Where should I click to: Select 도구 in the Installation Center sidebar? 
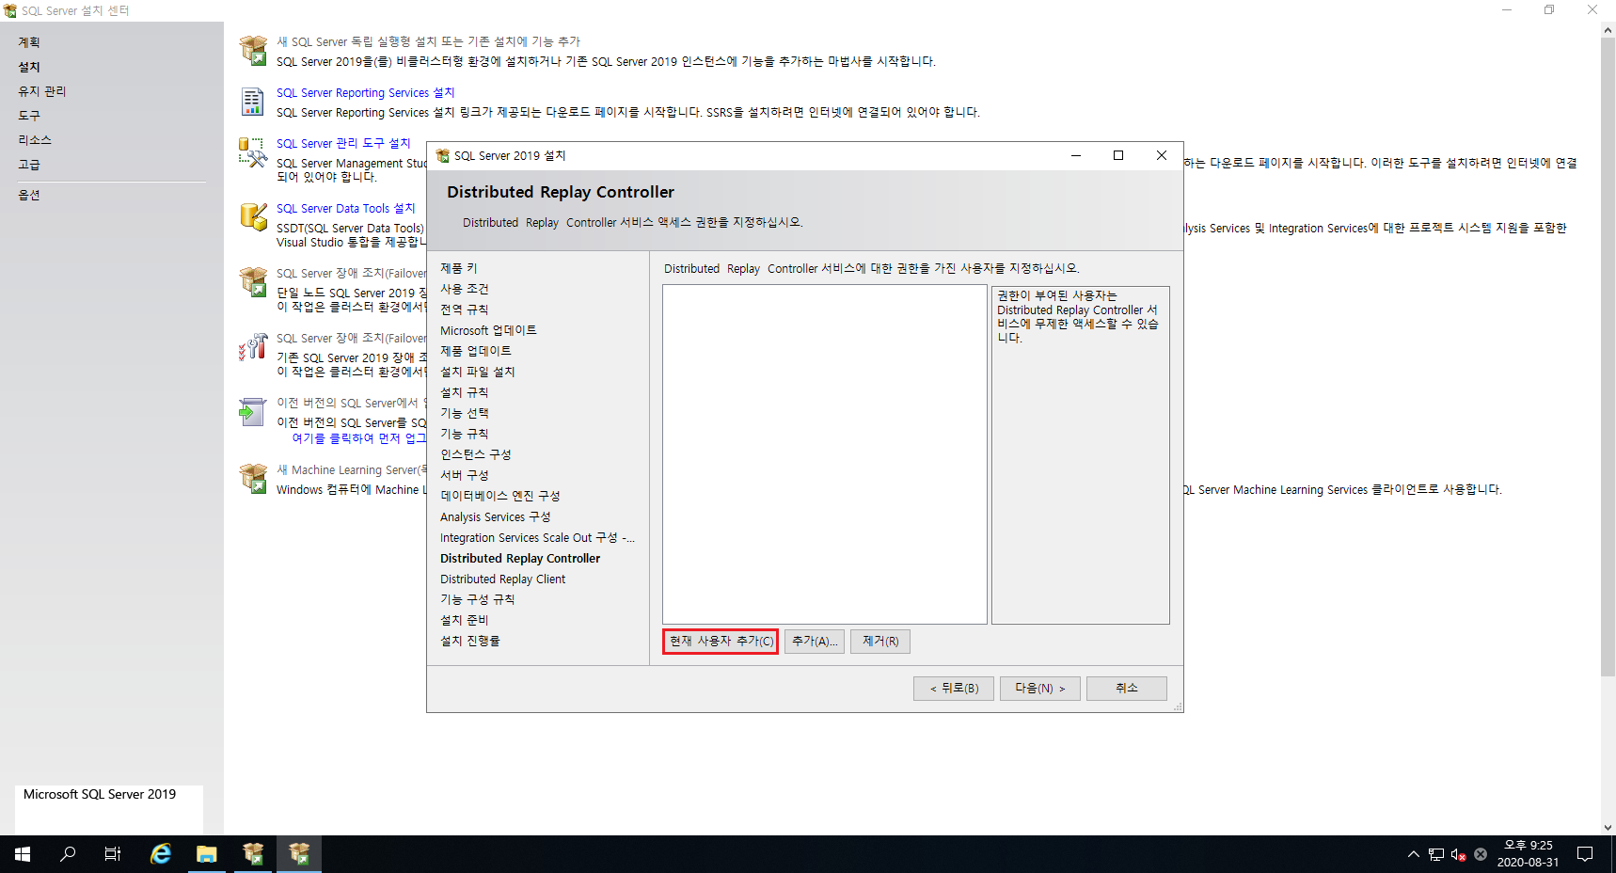(29, 116)
